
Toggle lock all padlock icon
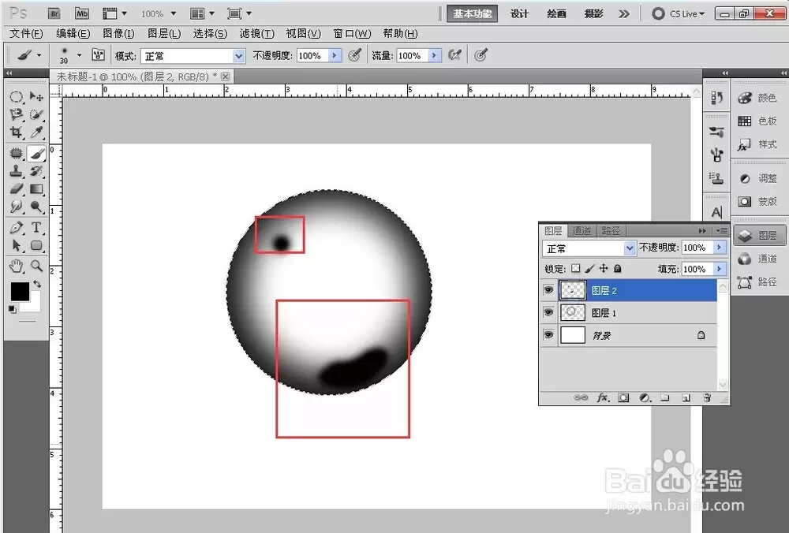(618, 269)
